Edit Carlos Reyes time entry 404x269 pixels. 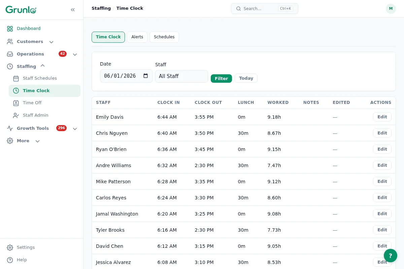(x=382, y=198)
